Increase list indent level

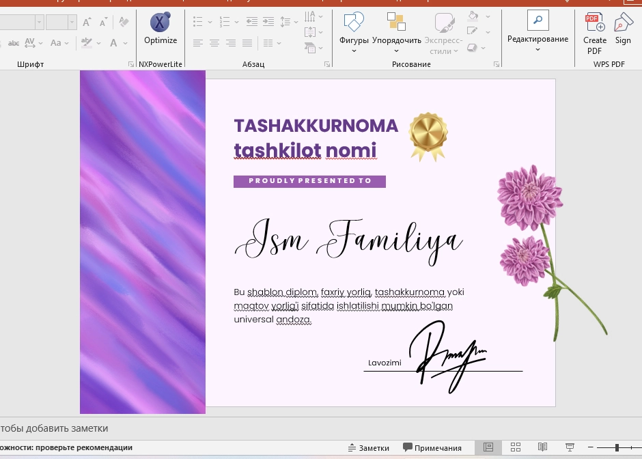click(268, 22)
